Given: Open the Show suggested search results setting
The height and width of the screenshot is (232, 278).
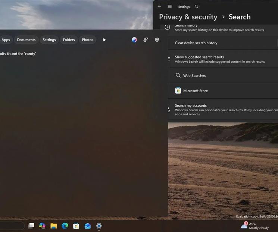Looking at the screenshot, I should coord(223,59).
